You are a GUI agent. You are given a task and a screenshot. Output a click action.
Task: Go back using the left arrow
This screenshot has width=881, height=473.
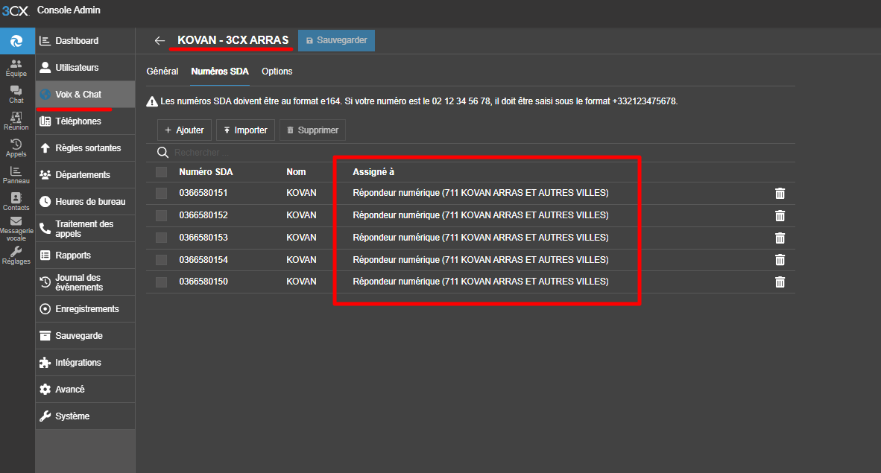[160, 40]
